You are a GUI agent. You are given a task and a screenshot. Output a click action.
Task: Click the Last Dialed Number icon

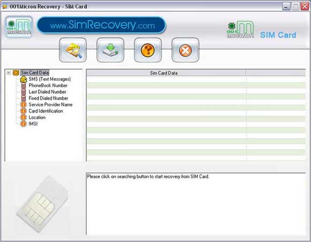24,92
